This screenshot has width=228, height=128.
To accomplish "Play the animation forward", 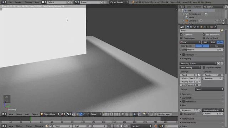I will (x=122, y=126).
